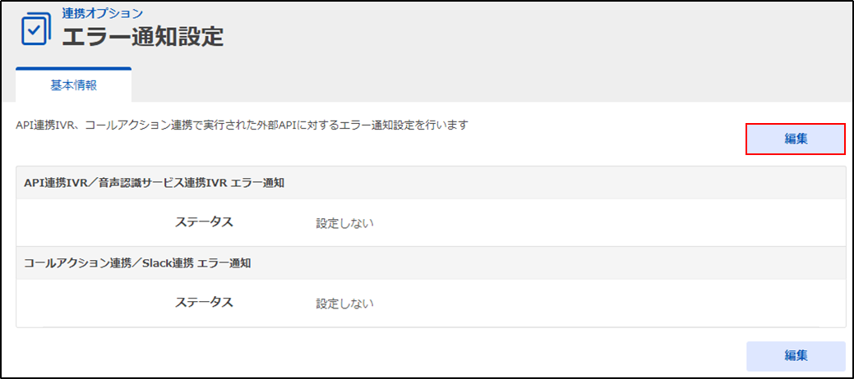Click the description text about 外部API error notifications
This screenshot has height=379, width=854.
(x=242, y=126)
